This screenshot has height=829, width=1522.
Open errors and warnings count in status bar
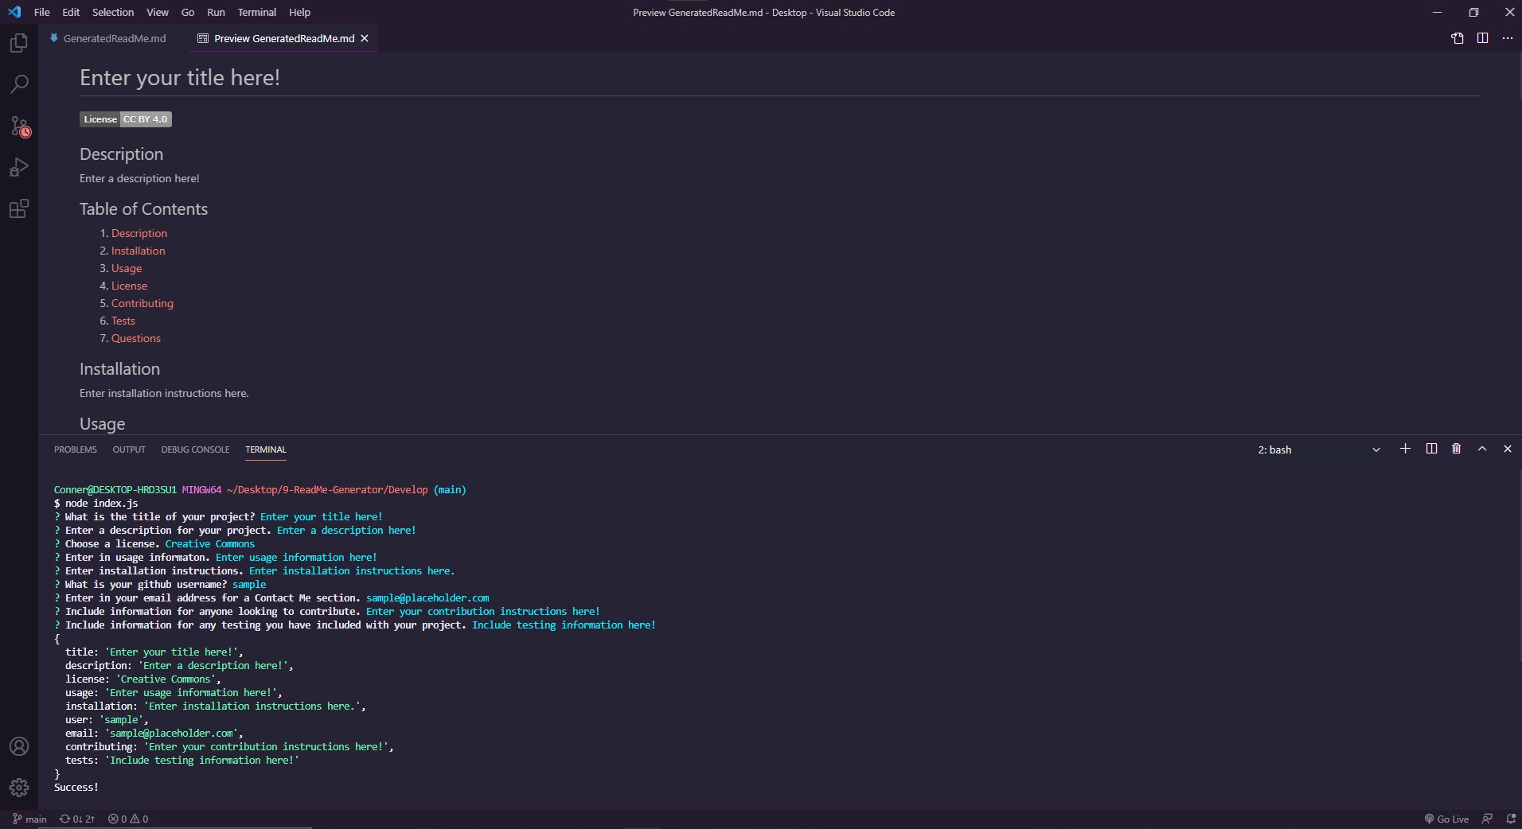point(128,819)
